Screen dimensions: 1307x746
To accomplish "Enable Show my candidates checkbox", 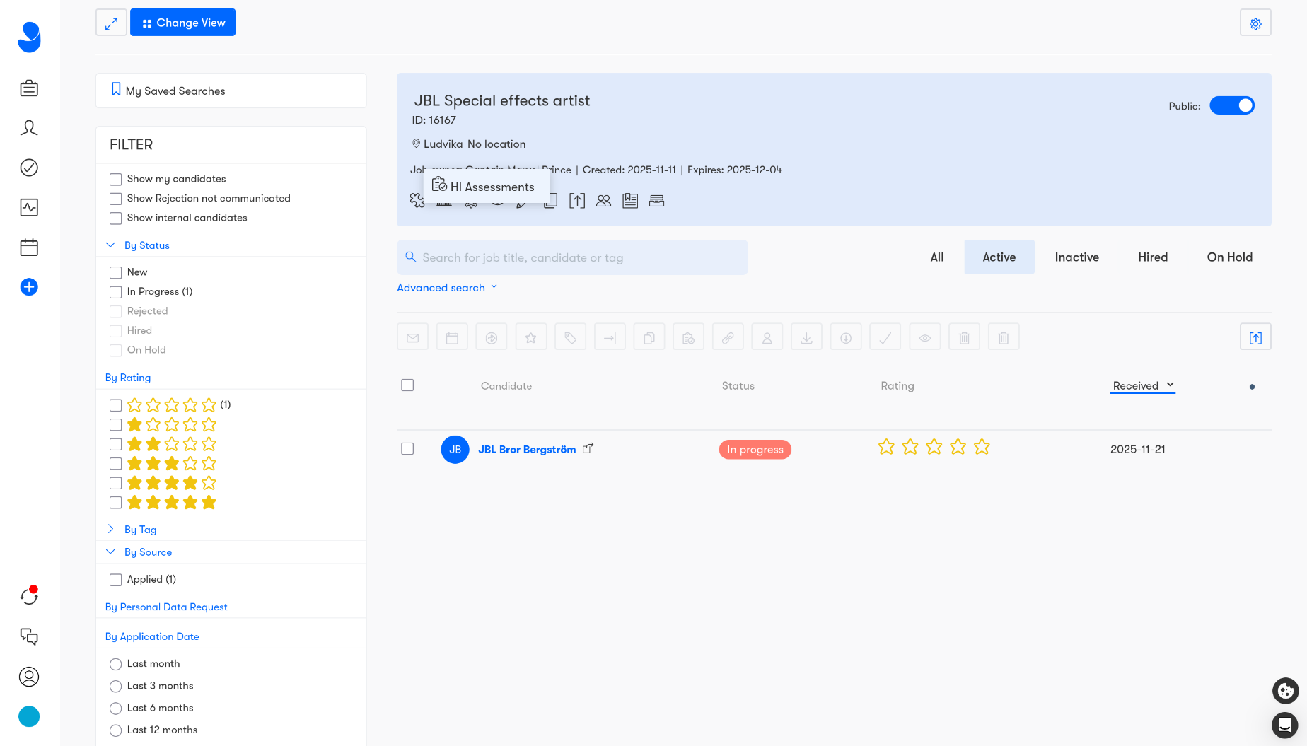I will [x=116, y=180].
